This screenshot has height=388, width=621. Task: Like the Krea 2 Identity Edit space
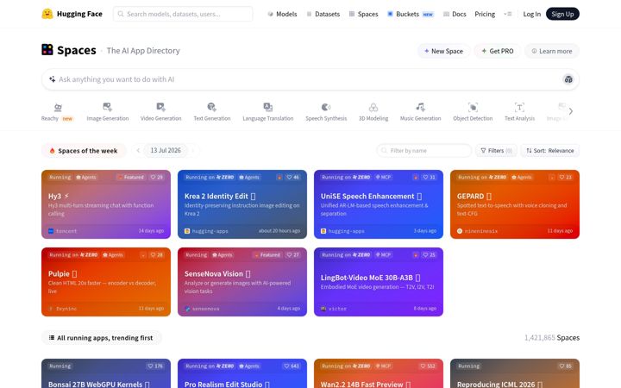click(x=293, y=178)
